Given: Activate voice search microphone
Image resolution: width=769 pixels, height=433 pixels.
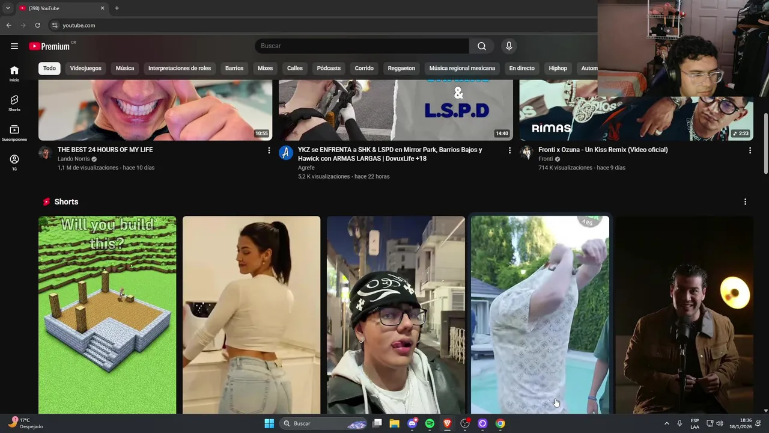Looking at the screenshot, I should coord(509,46).
